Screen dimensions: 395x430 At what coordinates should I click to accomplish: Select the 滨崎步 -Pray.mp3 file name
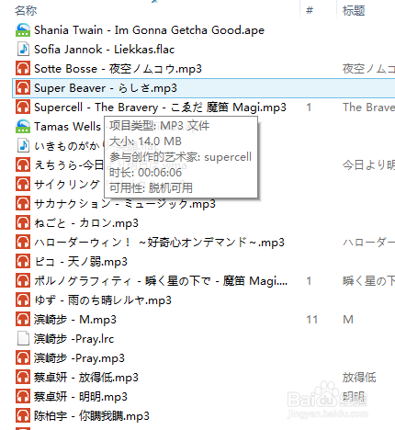pos(79,358)
